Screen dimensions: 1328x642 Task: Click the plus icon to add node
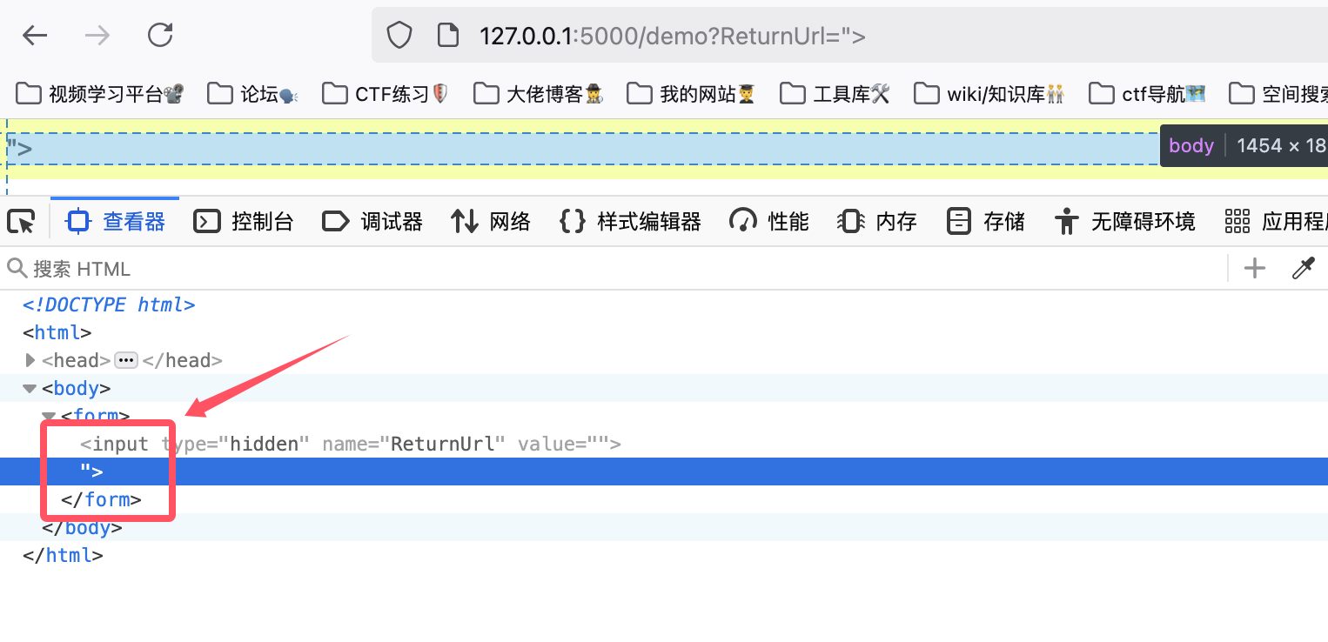[1254, 269]
